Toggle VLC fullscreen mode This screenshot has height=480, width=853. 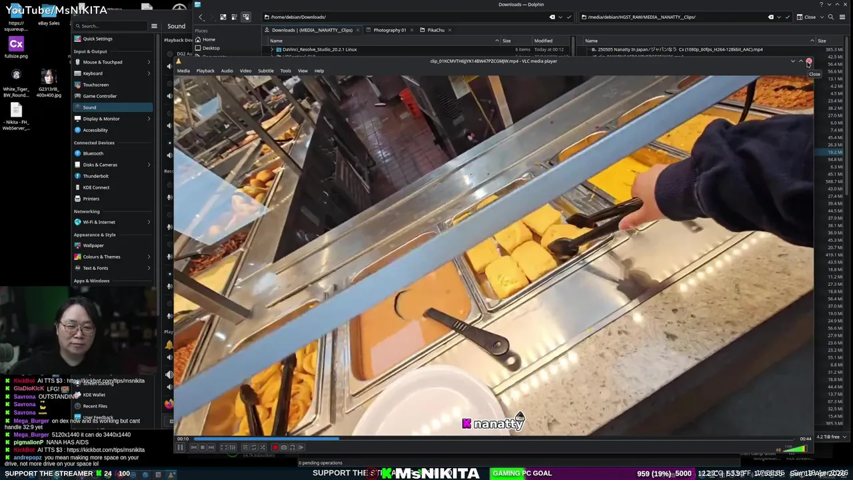[224, 447]
